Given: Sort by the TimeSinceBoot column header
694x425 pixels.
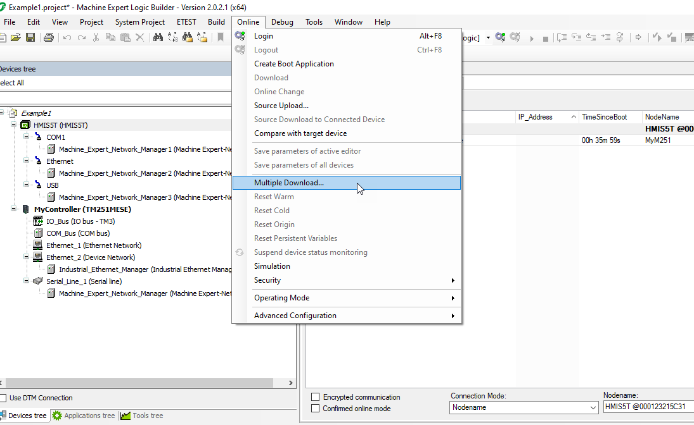Looking at the screenshot, I should 610,117.
